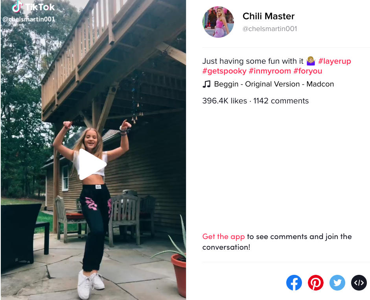370x300 pixels.
Task: Open the embed code icon
Action: 359,283
